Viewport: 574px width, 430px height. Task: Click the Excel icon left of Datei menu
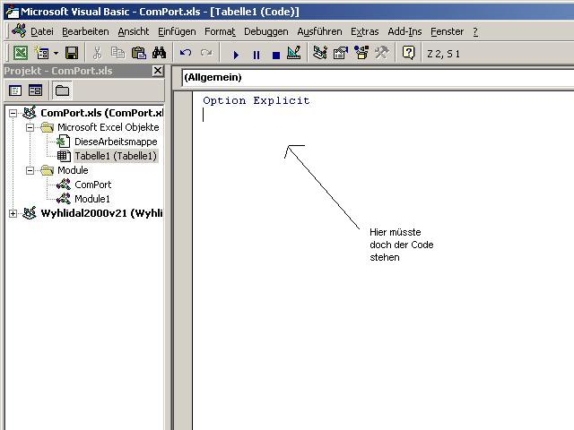point(19,30)
